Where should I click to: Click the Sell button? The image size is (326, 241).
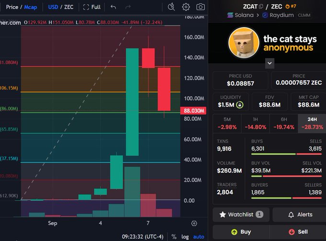pyautogui.click(x=298, y=232)
